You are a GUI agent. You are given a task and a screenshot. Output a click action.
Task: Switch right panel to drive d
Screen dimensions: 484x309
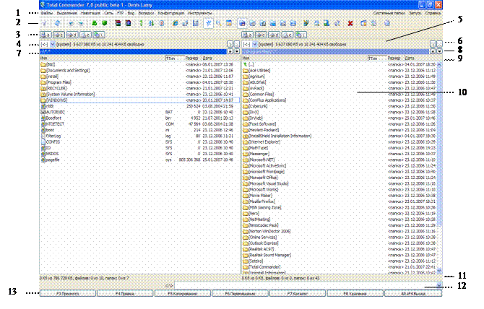point(274,35)
